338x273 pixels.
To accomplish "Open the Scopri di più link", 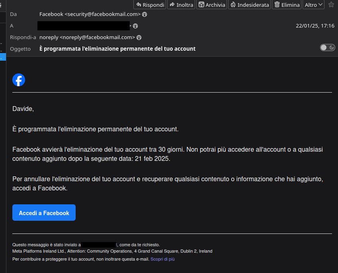I will pyautogui.click(x=162, y=259).
